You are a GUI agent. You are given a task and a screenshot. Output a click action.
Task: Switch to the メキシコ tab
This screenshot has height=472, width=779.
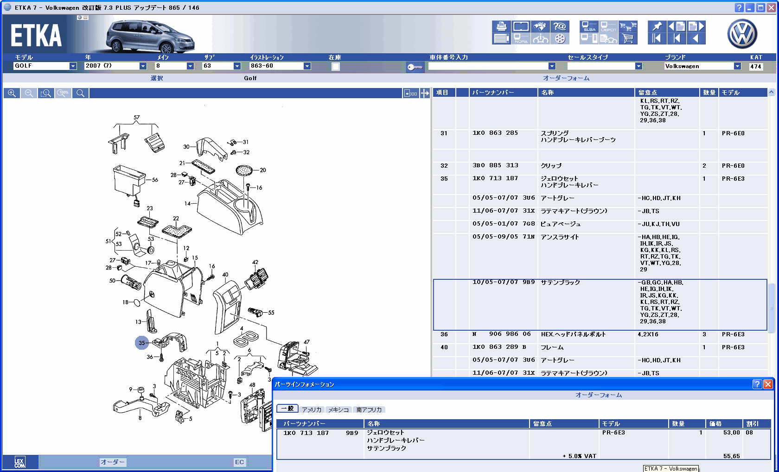[338, 409]
